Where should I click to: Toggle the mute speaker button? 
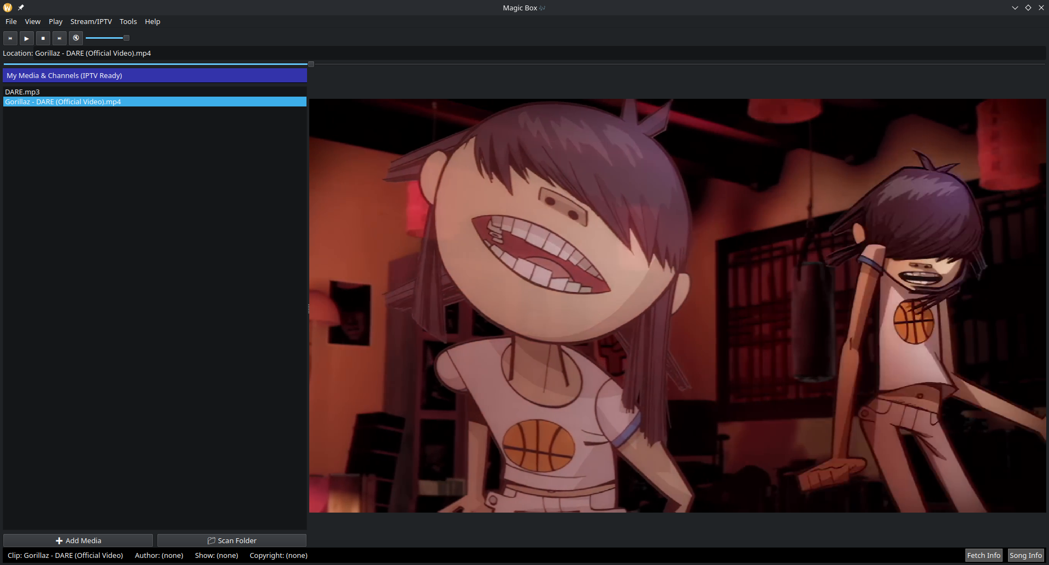pos(76,38)
